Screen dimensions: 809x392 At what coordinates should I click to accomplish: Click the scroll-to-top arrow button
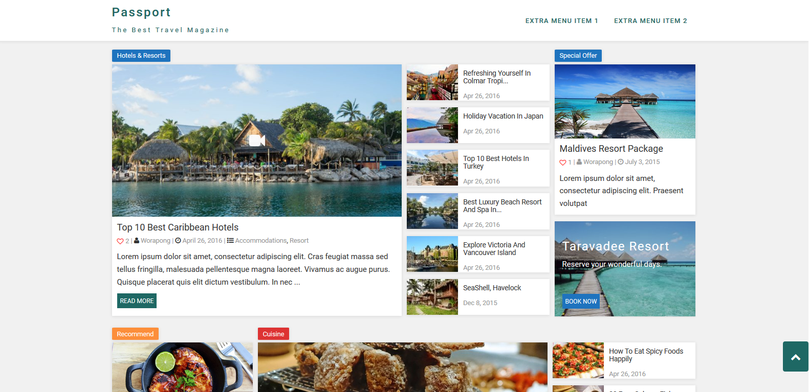point(795,357)
